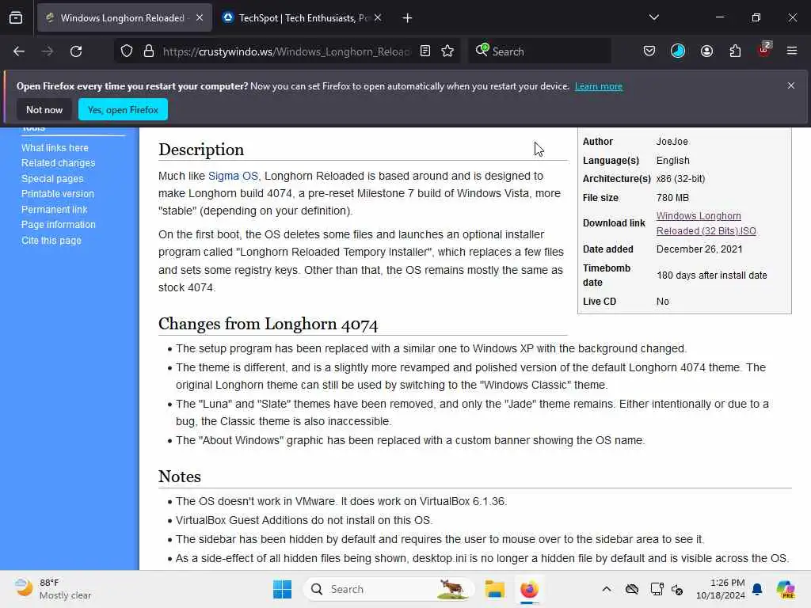This screenshot has width=811, height=608.
Task: Select the x86 (32-bit) architecture value
Action: pos(680,179)
